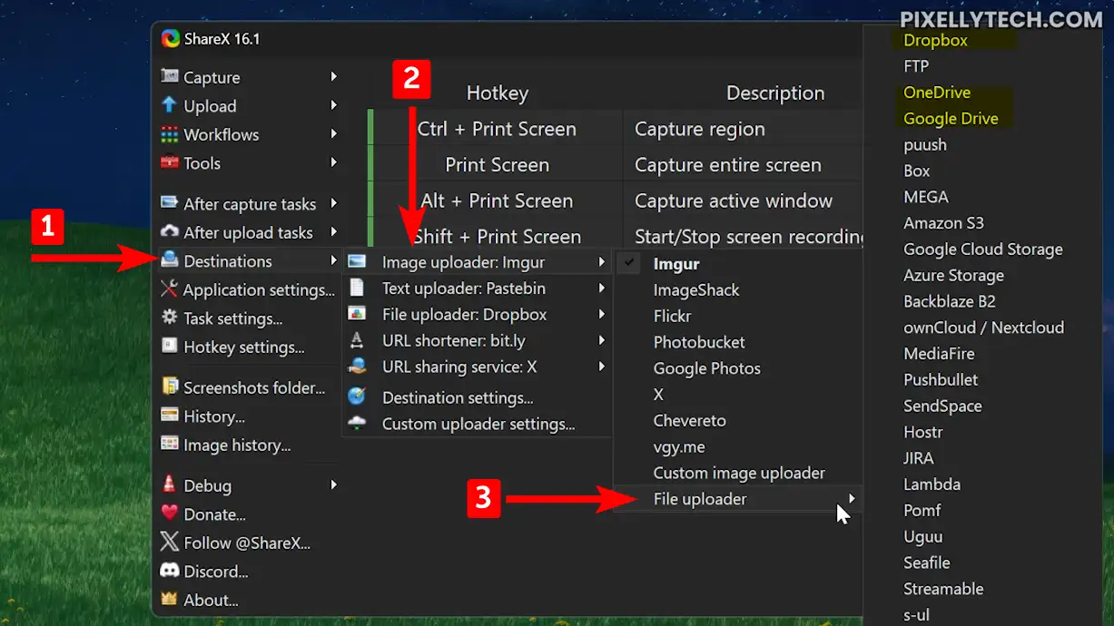The height and width of the screenshot is (626, 1114).
Task: Click the Donate heart icon
Action: pyautogui.click(x=169, y=514)
